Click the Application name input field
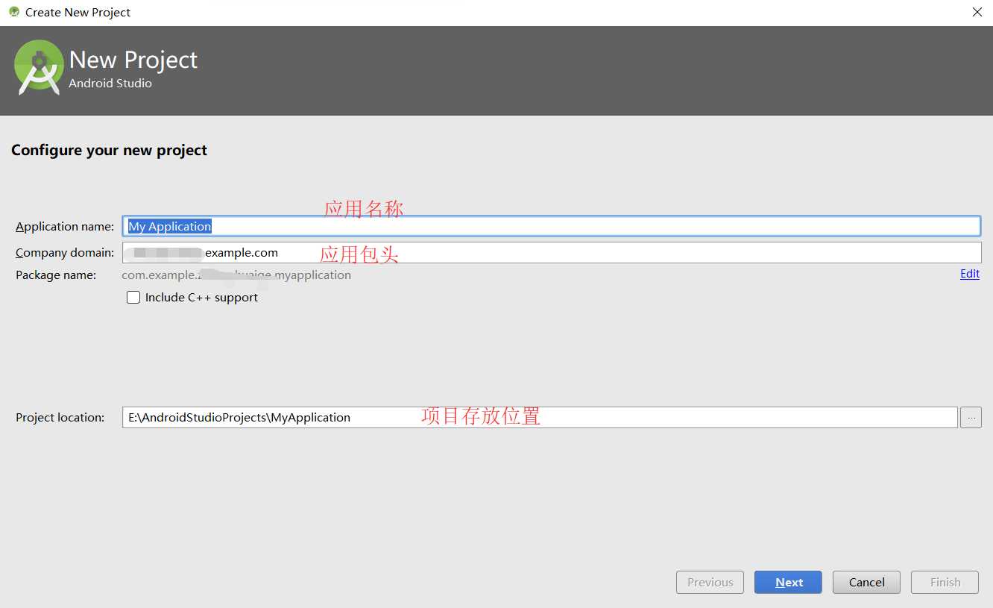 (x=551, y=226)
